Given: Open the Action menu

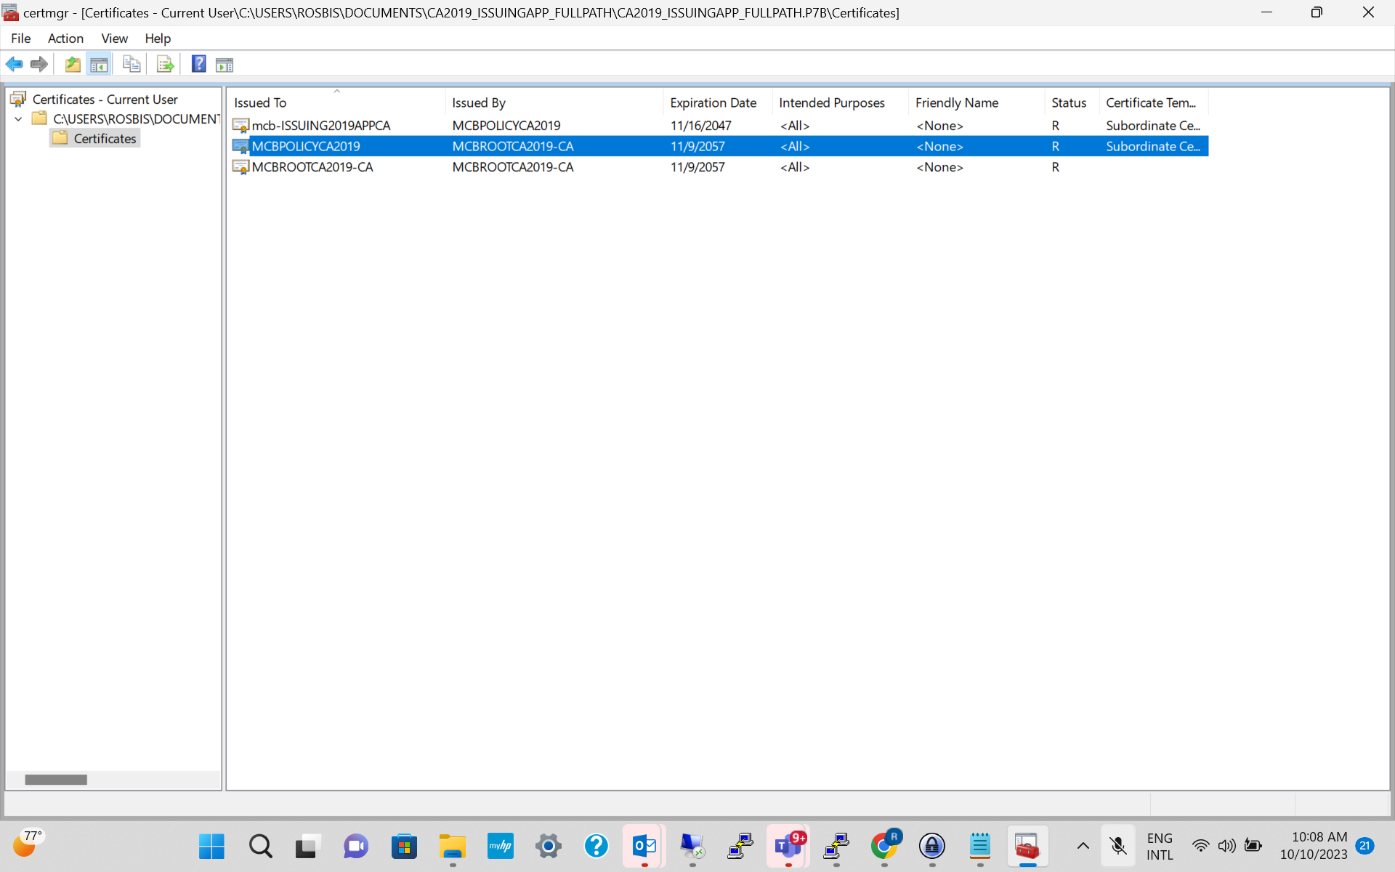Looking at the screenshot, I should pos(65,39).
